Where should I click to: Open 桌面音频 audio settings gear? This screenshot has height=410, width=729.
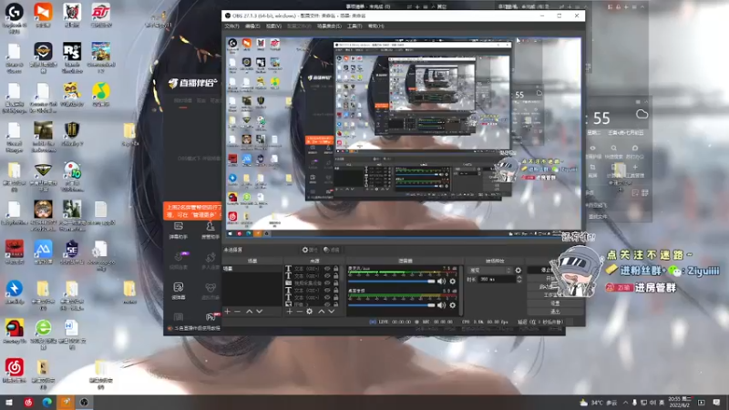[x=452, y=305]
